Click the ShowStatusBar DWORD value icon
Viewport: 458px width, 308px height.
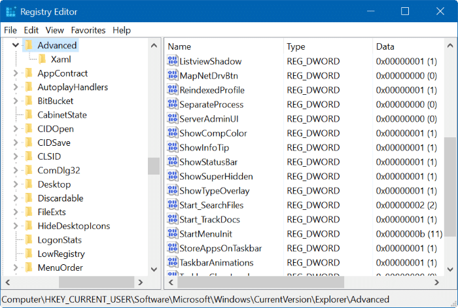coord(173,162)
